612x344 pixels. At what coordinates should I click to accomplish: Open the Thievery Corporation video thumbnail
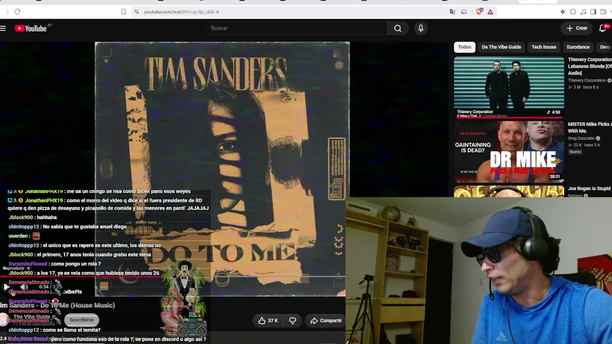point(509,87)
